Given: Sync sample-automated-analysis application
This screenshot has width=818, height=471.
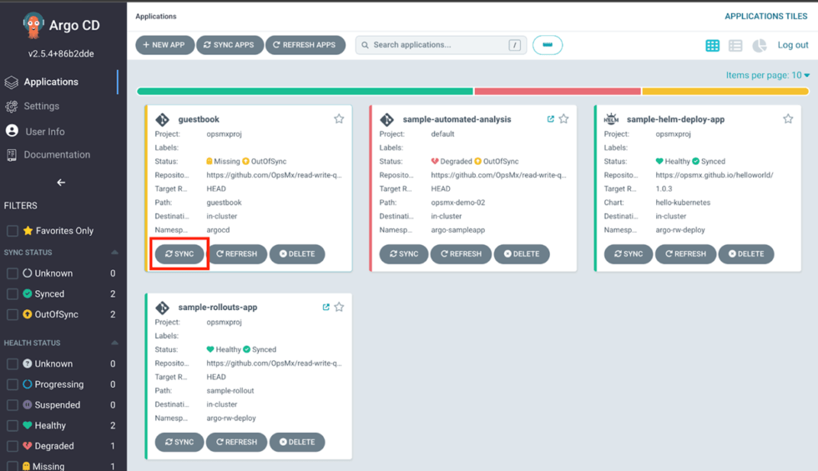Looking at the screenshot, I should click(x=404, y=253).
